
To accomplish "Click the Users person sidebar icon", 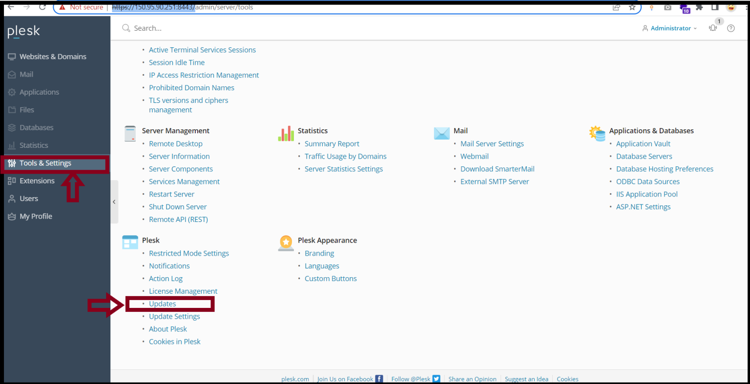I will (x=12, y=199).
